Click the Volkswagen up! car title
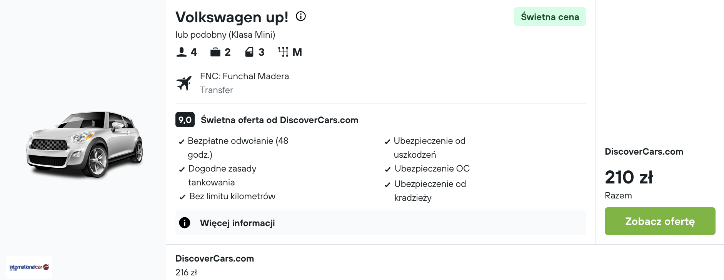Image resolution: width=724 pixels, height=280 pixels. pyautogui.click(x=232, y=17)
